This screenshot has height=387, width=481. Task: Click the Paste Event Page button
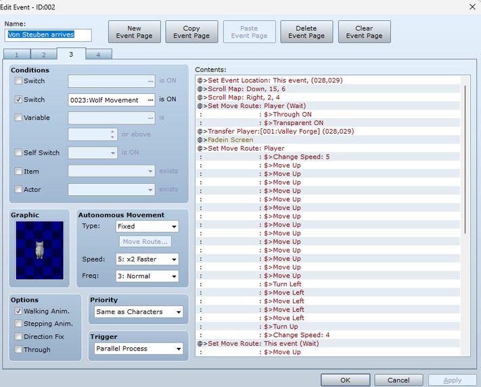click(250, 32)
